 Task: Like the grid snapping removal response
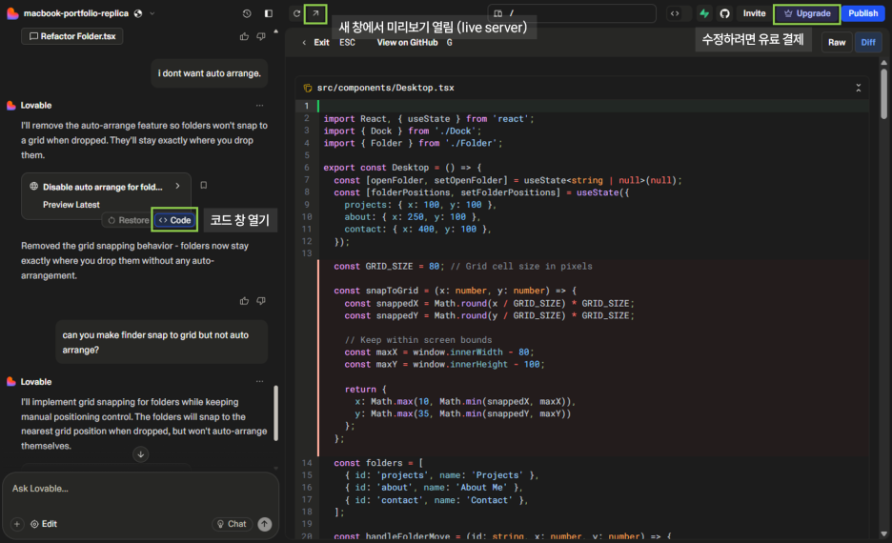click(244, 301)
